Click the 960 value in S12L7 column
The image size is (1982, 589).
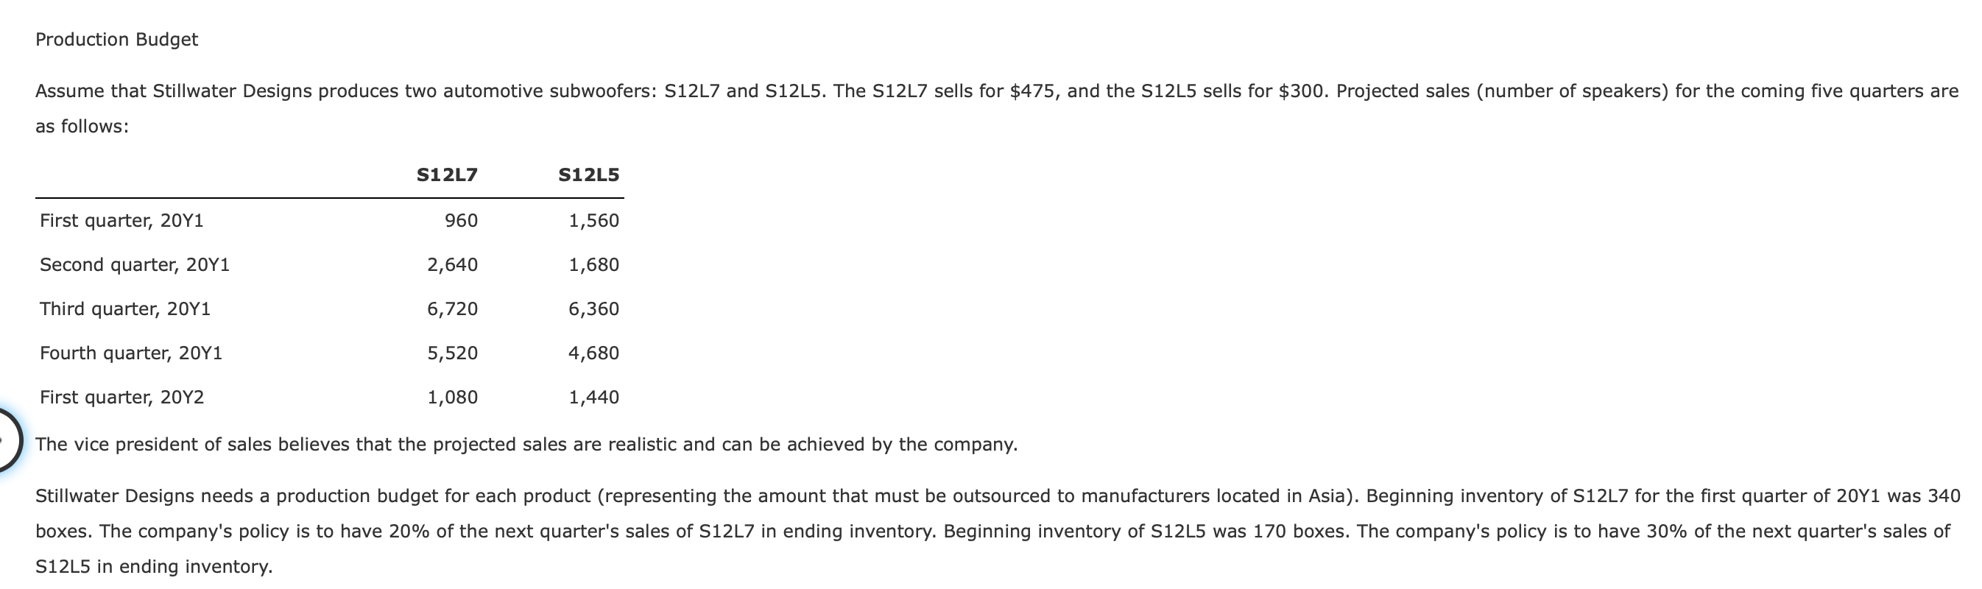tap(462, 222)
